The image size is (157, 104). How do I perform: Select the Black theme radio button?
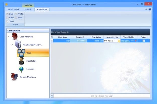coord(7,18)
